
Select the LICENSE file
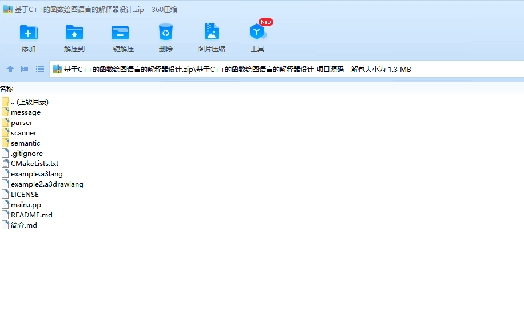(21, 195)
